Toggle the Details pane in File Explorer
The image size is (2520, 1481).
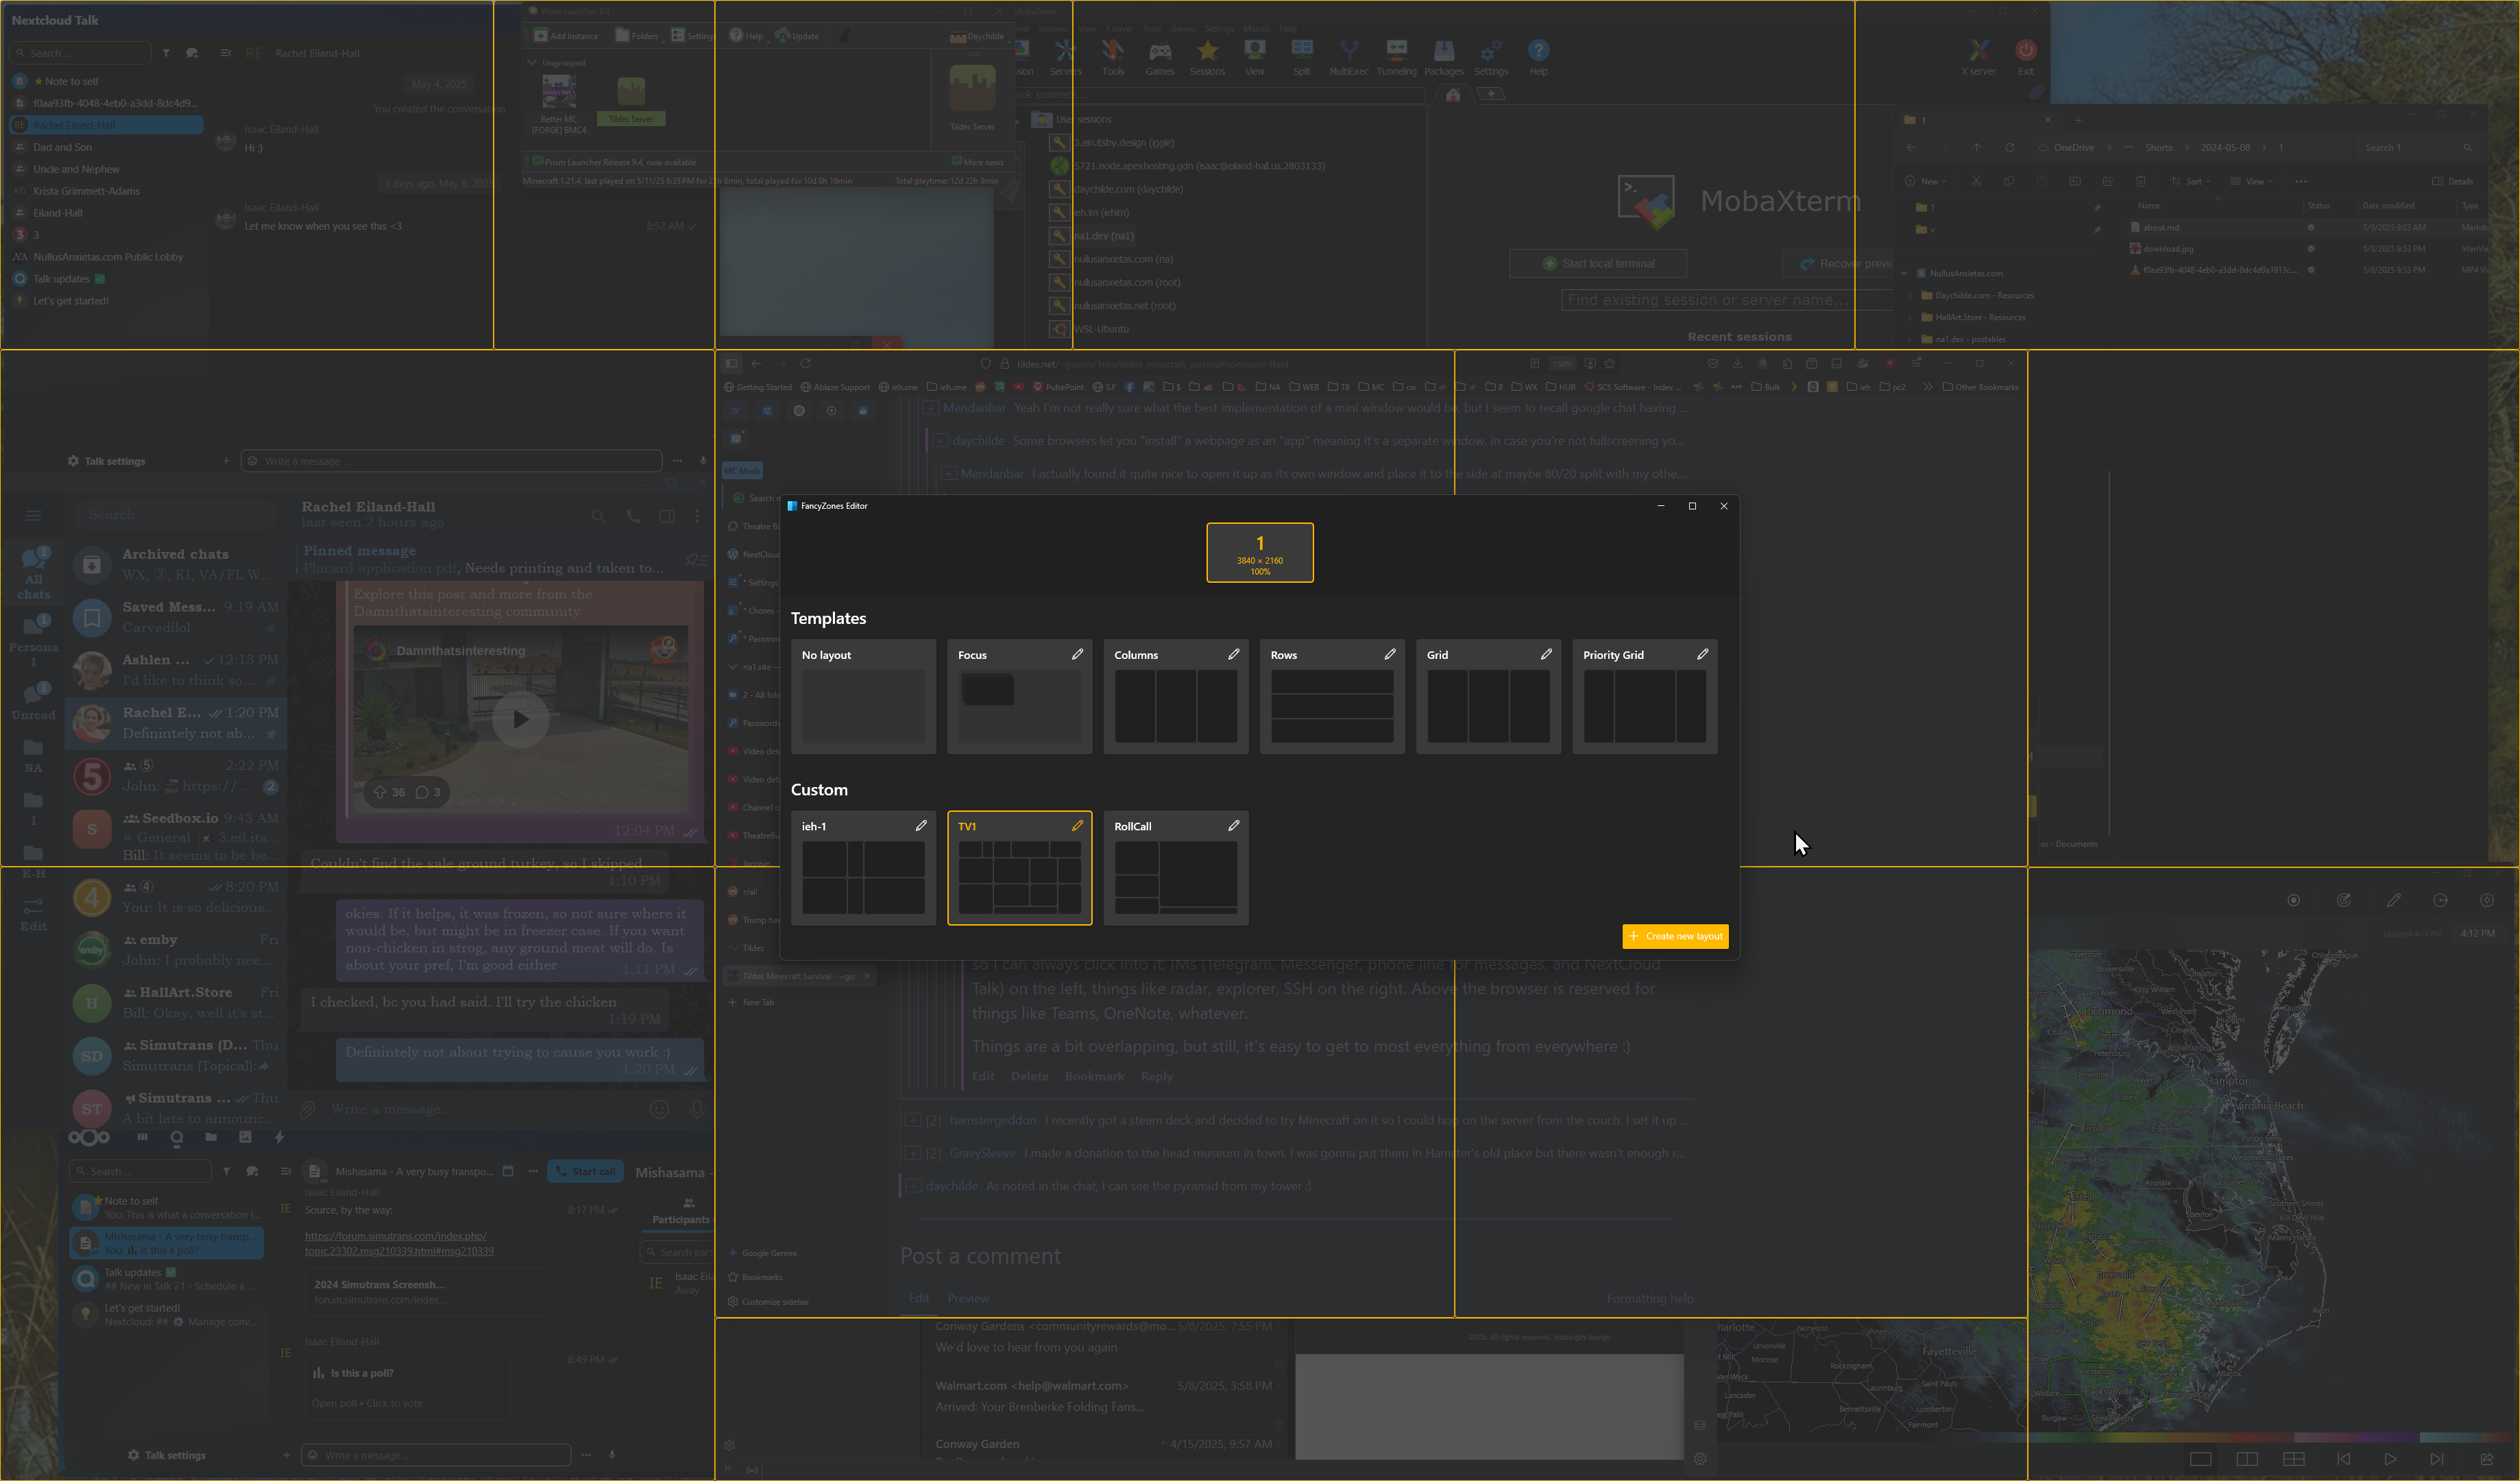click(2453, 181)
